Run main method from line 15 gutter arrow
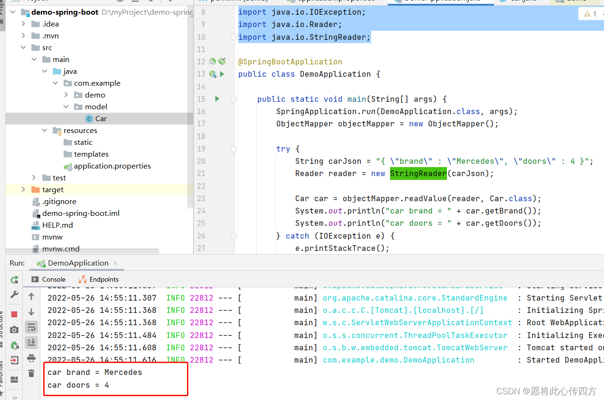This screenshot has height=400, width=604. [x=217, y=99]
